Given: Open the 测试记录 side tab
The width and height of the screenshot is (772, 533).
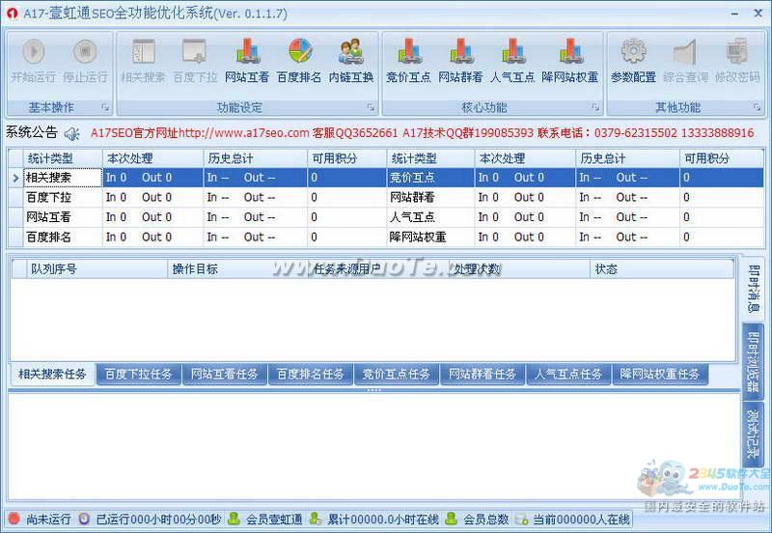Looking at the screenshot, I should click(753, 434).
